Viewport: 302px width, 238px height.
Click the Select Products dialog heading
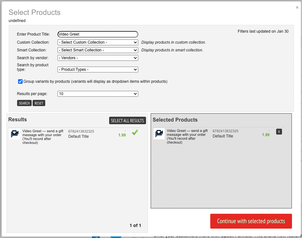pyautogui.click(x=35, y=12)
